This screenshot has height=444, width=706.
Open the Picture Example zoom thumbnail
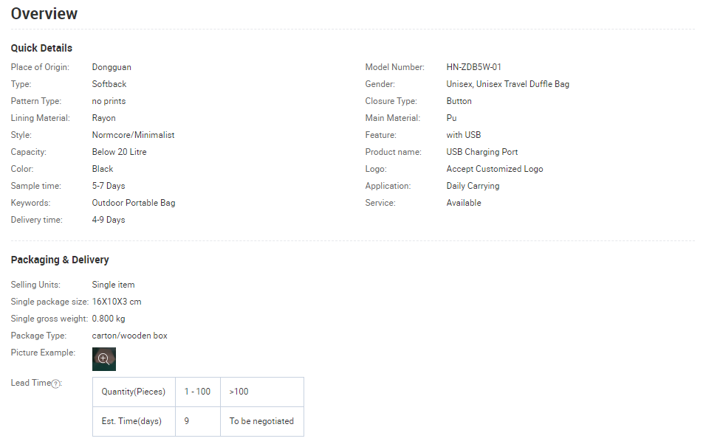tap(103, 359)
